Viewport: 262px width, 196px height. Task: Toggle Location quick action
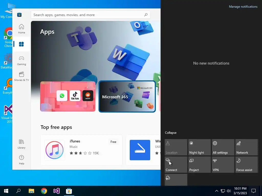click(176, 147)
